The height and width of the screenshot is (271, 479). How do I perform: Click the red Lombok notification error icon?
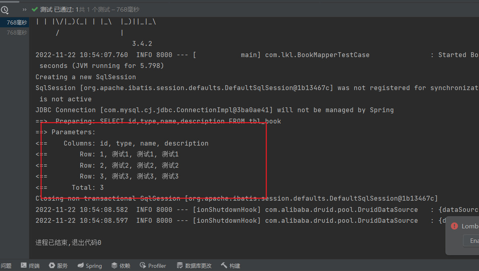[x=454, y=226]
